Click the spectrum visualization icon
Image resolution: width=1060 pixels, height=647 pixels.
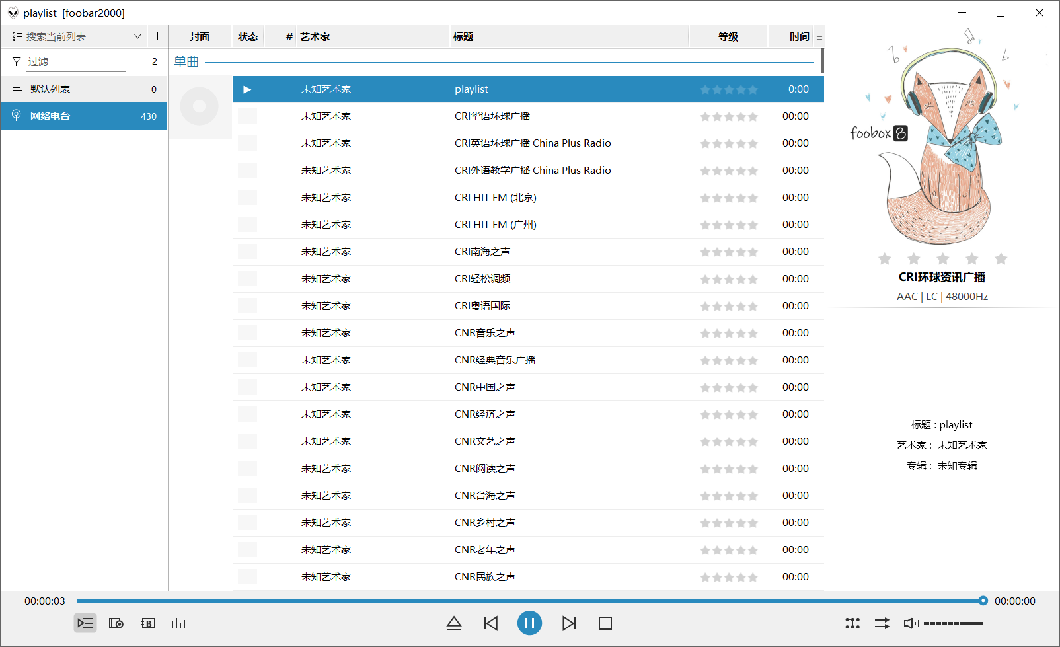[178, 623]
